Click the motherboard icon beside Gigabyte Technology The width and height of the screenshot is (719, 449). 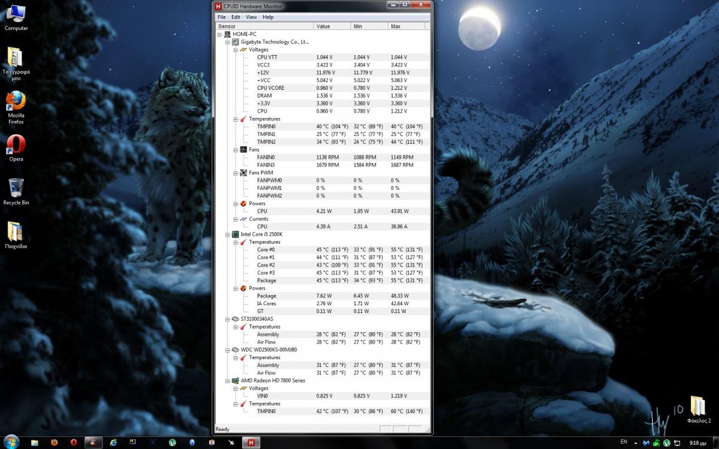pyautogui.click(x=235, y=42)
